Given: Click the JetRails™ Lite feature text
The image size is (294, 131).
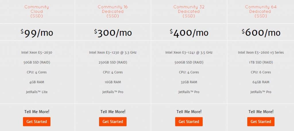Looking at the screenshot, I should pyautogui.click(x=36, y=92).
